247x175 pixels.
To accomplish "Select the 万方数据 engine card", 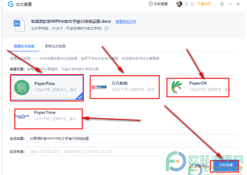I will point(124,87).
